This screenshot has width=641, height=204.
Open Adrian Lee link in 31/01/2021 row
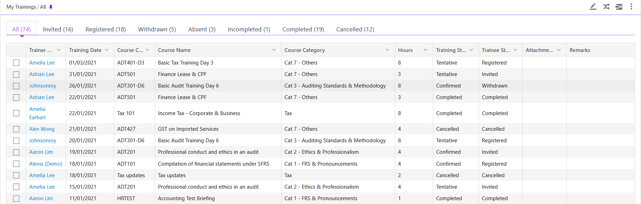[x=42, y=74]
